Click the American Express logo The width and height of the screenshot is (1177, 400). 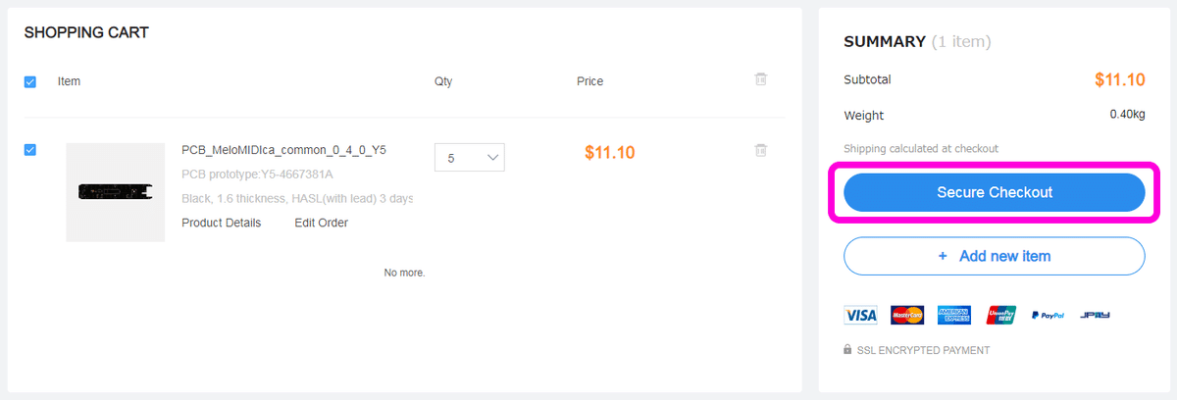tap(954, 315)
